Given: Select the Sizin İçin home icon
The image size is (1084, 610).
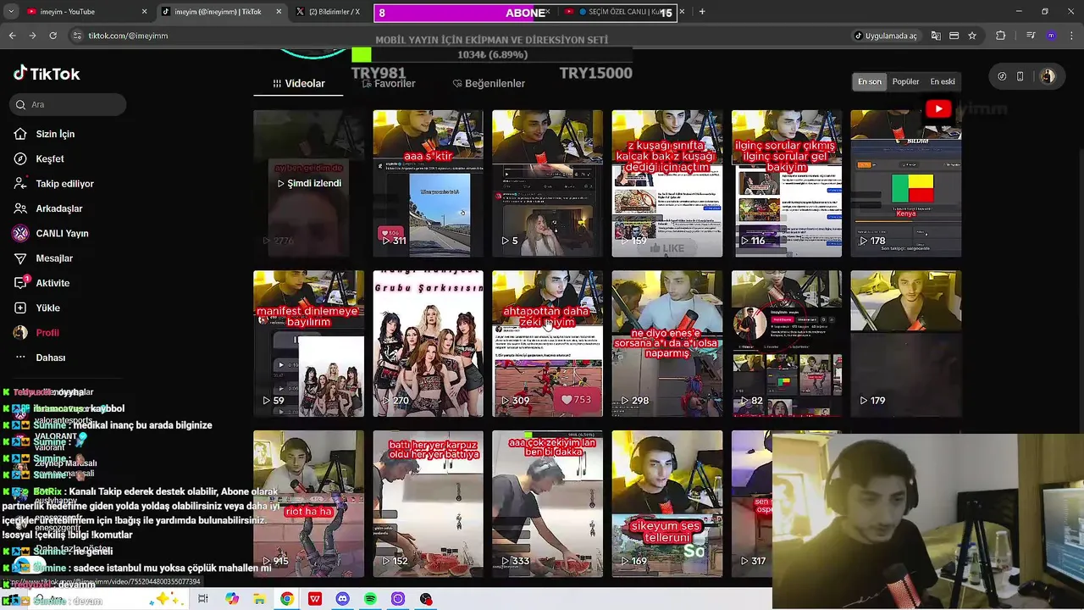Looking at the screenshot, I should (20, 134).
